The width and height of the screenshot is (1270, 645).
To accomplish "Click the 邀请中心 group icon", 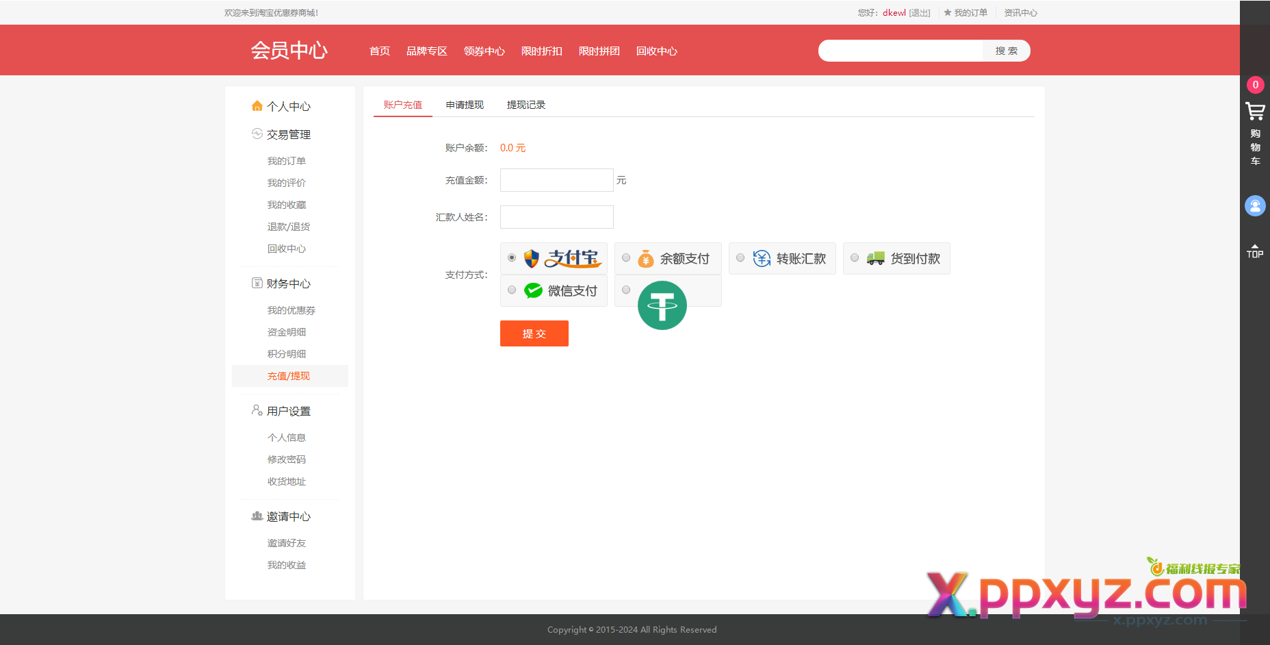I will (x=257, y=516).
